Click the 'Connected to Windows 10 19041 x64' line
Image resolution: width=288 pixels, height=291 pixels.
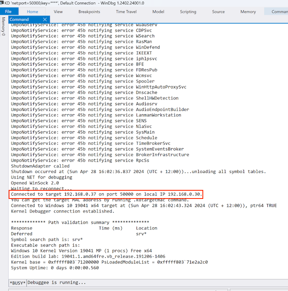(x=144, y=206)
